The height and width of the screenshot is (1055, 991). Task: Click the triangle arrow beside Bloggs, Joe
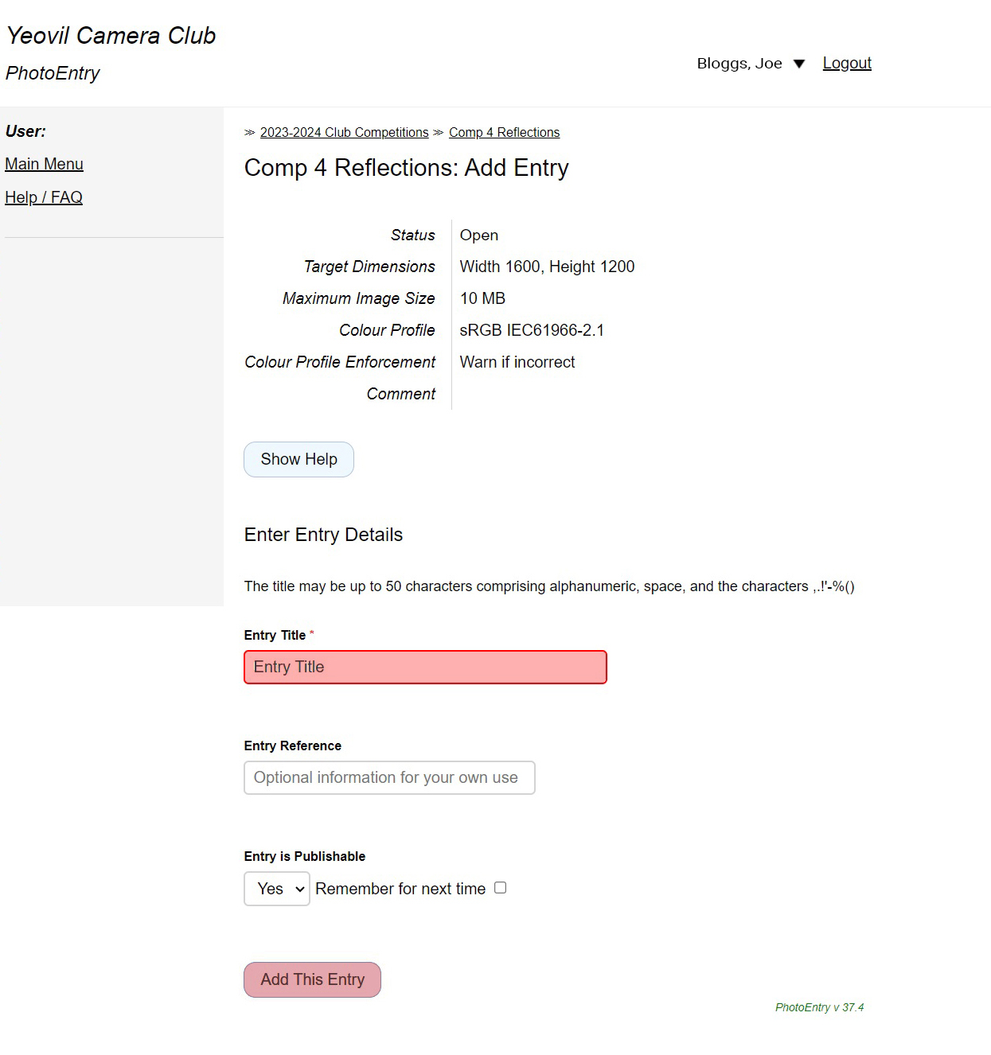(799, 64)
